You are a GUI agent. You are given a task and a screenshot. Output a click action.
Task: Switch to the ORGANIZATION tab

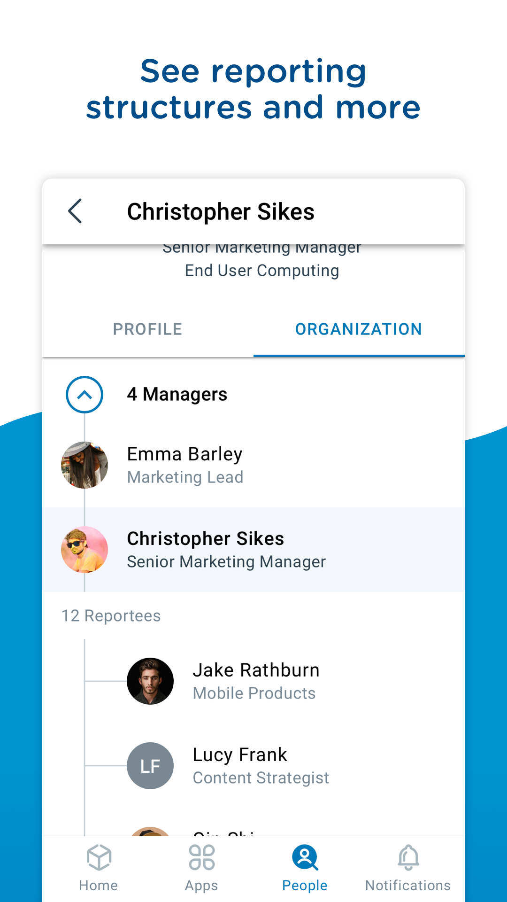(359, 329)
